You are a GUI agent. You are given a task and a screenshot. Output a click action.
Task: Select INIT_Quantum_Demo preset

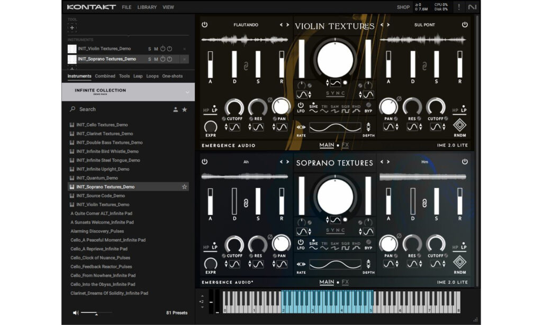click(x=97, y=178)
